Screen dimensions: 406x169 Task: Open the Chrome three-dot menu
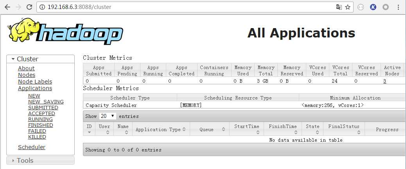pos(398,7)
